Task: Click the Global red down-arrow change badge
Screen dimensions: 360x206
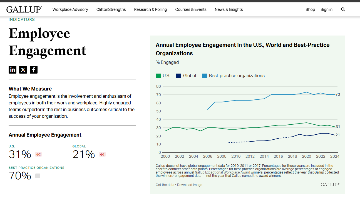Action: 102,154
